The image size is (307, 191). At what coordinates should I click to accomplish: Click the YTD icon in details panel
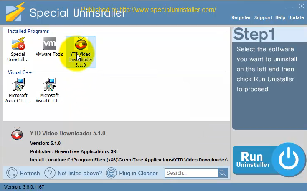pos(17,134)
